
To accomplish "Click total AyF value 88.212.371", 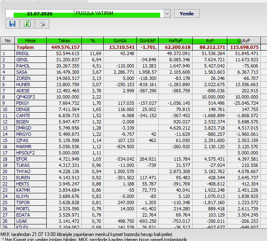I will [x=212, y=47].
